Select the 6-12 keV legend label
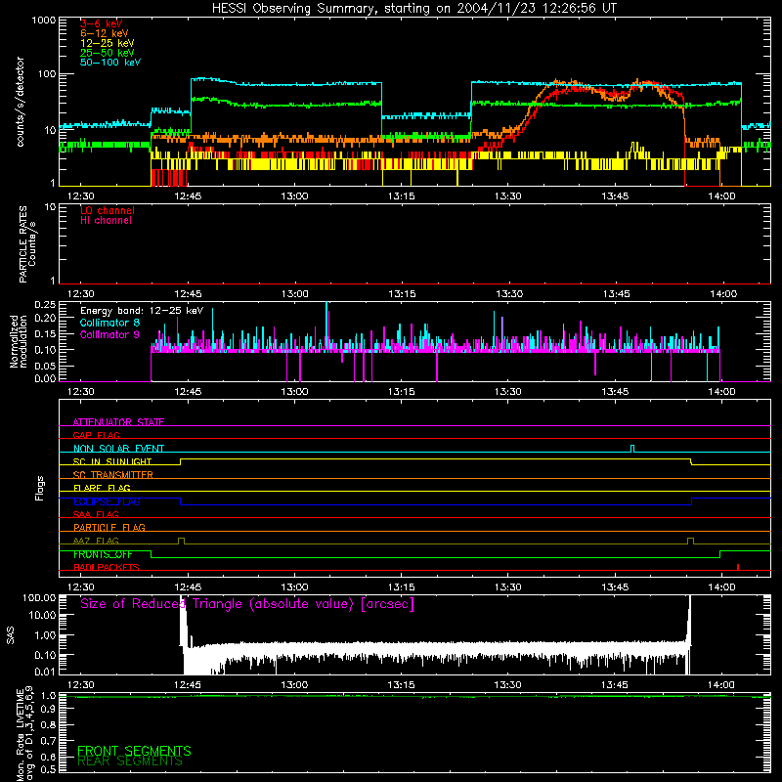Viewport: 782px width, 782px height. [104, 33]
